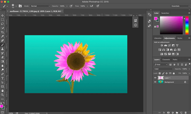Click the Brightness/Contrast adjustment icon
This screenshot has width=191, height=114.
[162, 45]
